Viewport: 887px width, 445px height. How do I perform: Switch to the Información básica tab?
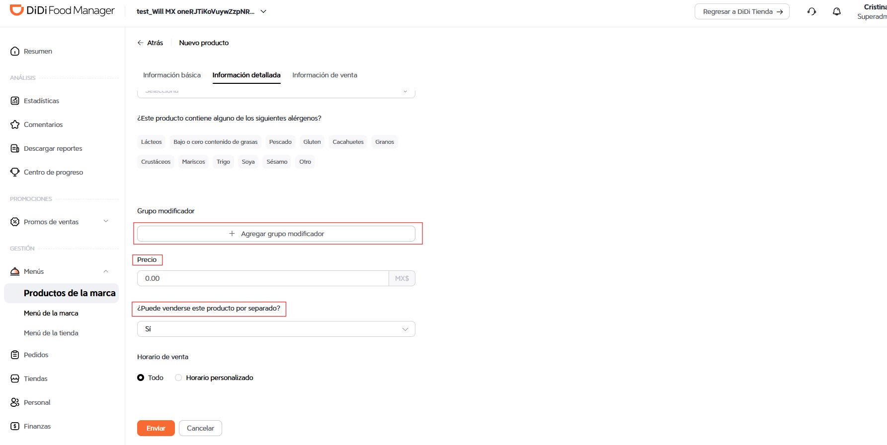point(172,75)
